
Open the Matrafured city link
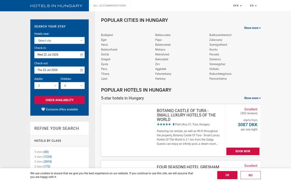coord(162,54)
